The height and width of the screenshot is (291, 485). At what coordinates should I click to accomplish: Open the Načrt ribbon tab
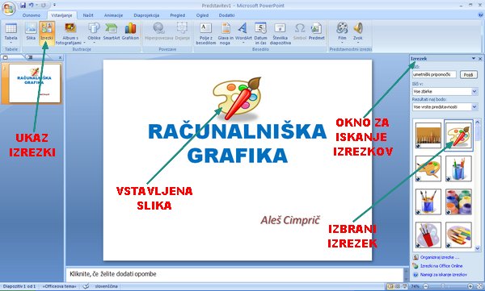coord(88,15)
